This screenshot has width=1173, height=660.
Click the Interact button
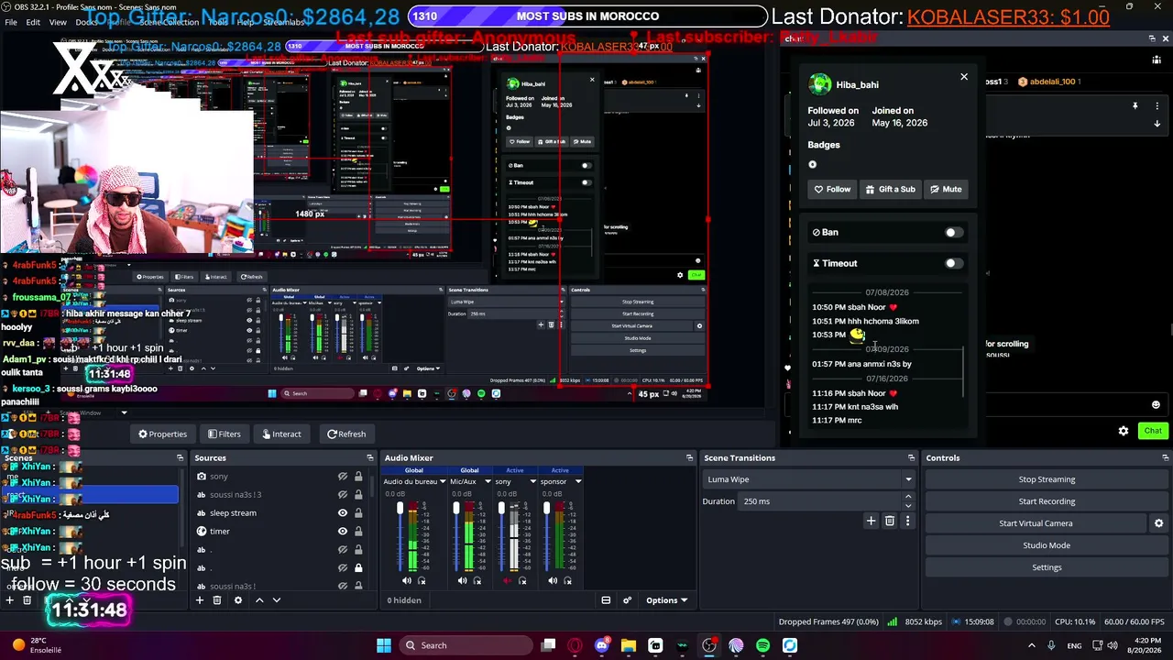tap(280, 434)
